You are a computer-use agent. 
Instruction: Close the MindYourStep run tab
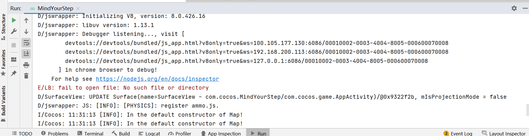tap(78, 9)
